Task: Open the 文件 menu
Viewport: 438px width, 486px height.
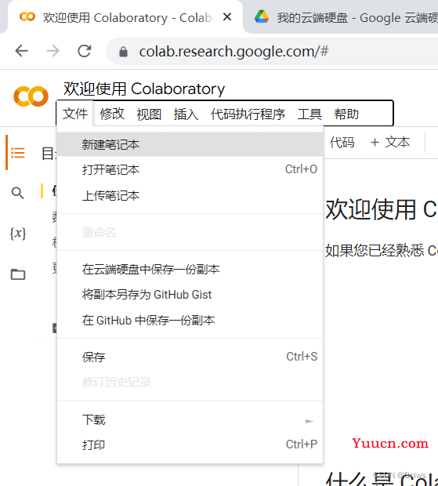Action: [x=75, y=114]
